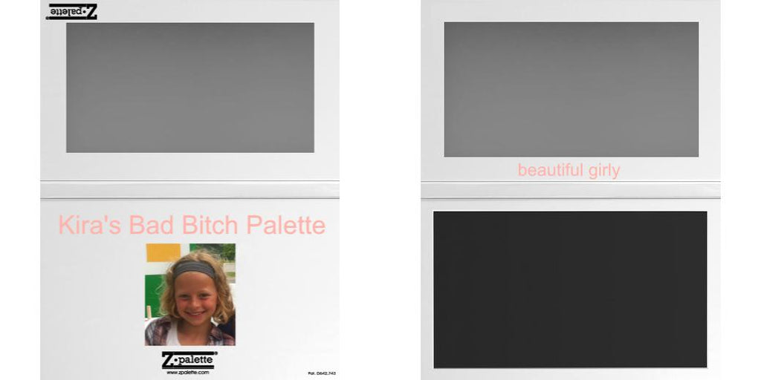Click the word "girly" in pink text
This screenshot has height=380, width=761.
[x=603, y=171]
